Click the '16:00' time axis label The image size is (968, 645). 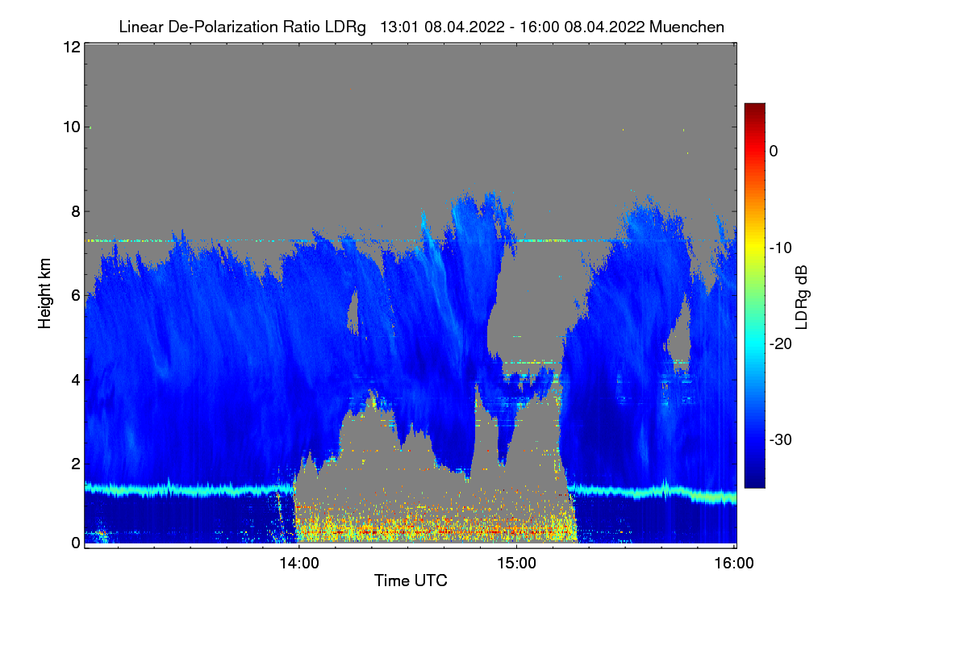[x=734, y=564]
